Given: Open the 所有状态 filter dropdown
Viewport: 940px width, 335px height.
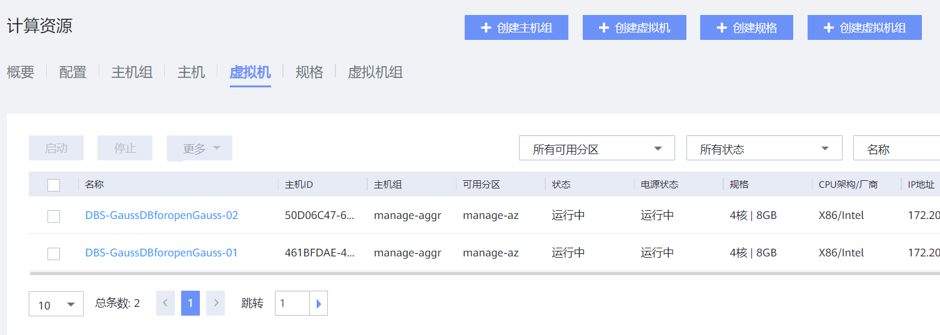Looking at the screenshot, I should point(764,148).
